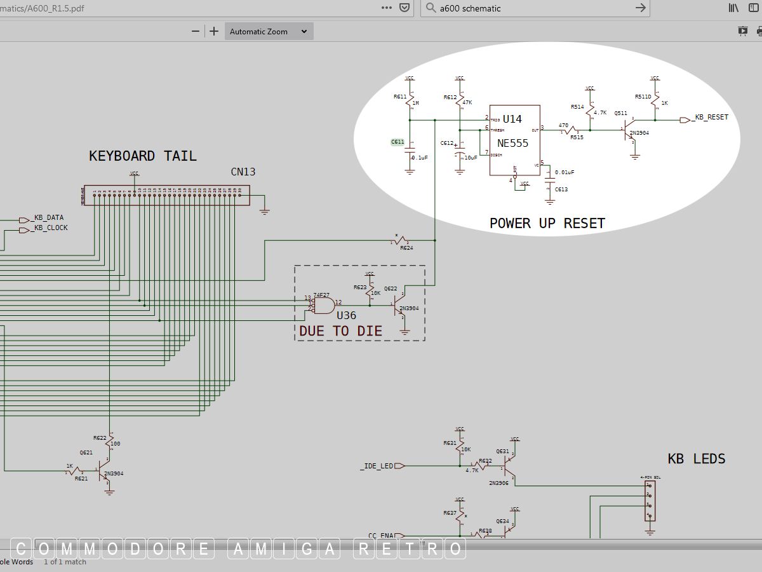This screenshot has width=762, height=572.
Task: Open the Firefox Library icon
Action: [734, 8]
